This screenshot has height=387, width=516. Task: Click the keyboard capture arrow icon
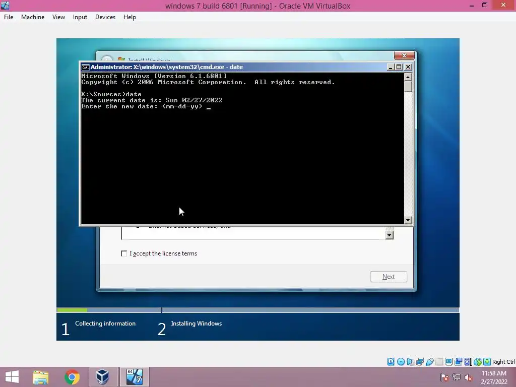(487, 362)
